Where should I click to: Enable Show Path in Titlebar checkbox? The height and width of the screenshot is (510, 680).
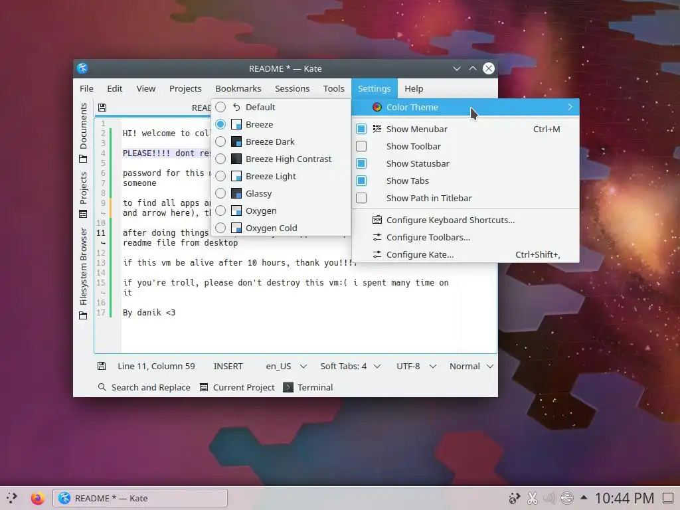tap(361, 198)
